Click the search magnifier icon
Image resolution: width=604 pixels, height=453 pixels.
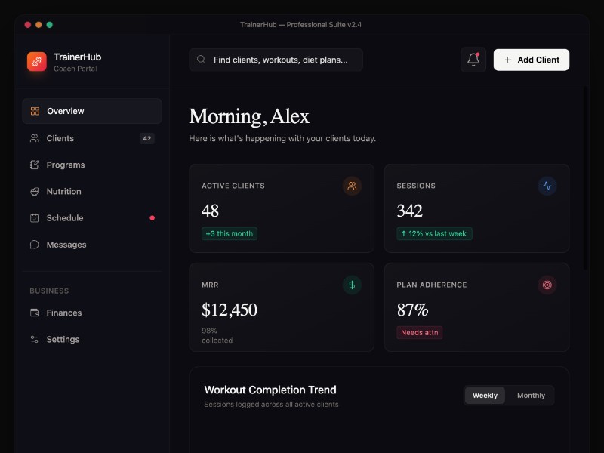pos(202,60)
